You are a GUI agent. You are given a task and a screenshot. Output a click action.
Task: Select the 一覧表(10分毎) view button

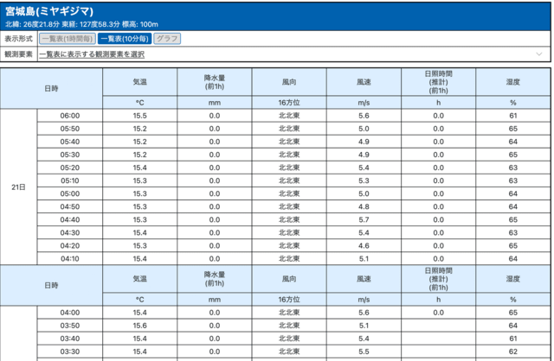pos(125,39)
